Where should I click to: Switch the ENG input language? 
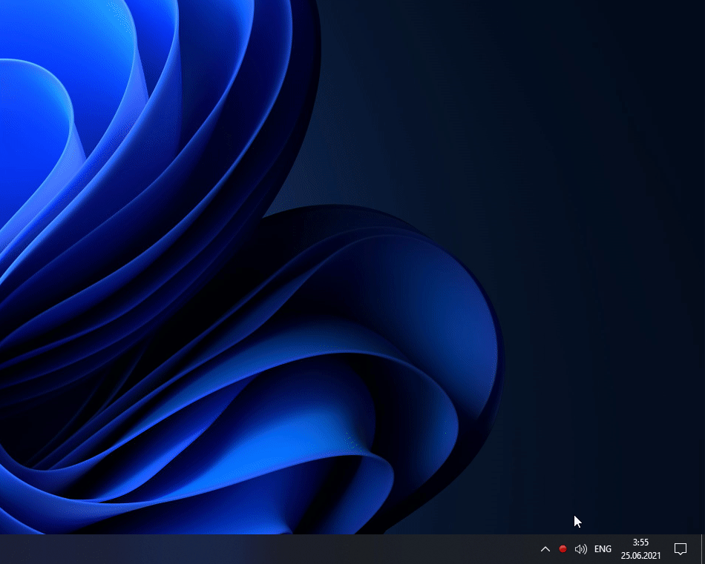[x=603, y=548]
